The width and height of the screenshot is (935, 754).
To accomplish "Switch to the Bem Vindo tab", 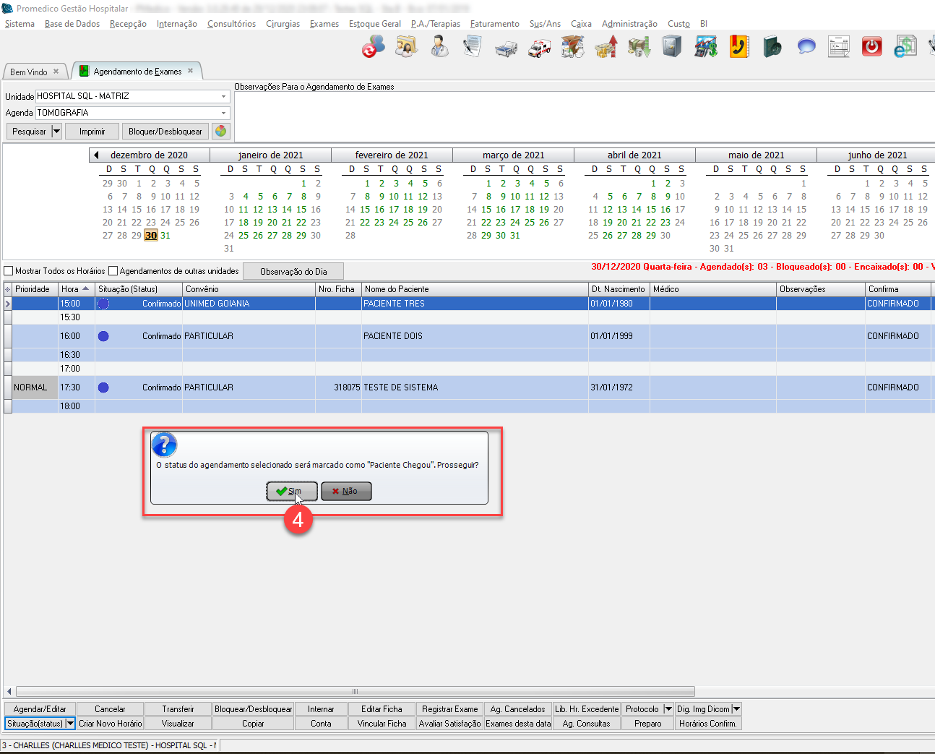I will 29,72.
